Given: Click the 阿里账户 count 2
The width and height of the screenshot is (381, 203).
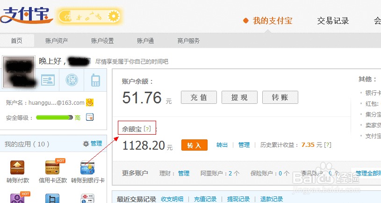Looking at the screenshot, I should [x=230, y=174].
